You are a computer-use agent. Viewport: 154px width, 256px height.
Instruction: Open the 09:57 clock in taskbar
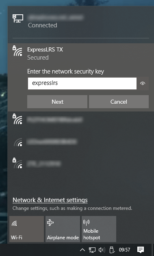(124, 250)
